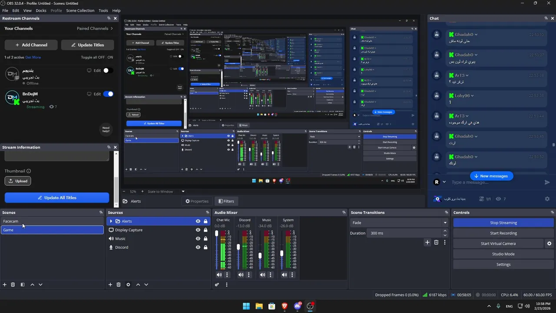
Task: Expand Lohy96 chat user chevron
Action: pyautogui.click(x=473, y=96)
